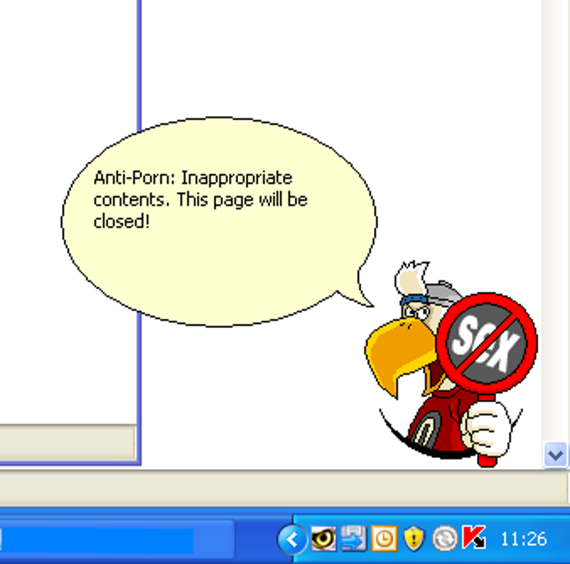Click the scroll-down arrow of the page scrollbar
The image size is (570, 564).
pyautogui.click(x=555, y=455)
